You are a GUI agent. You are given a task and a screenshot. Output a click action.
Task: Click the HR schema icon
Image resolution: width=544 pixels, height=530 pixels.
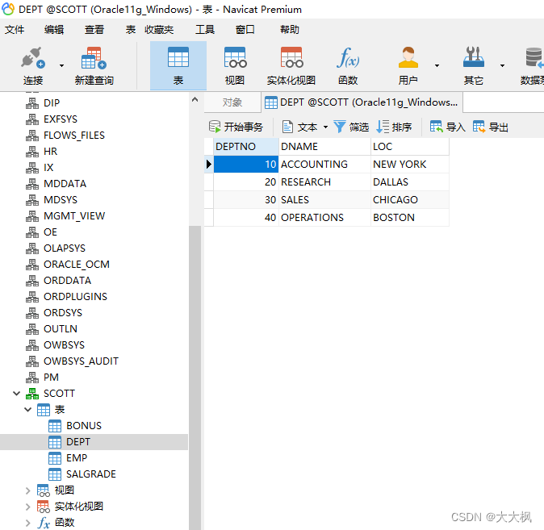(x=32, y=152)
